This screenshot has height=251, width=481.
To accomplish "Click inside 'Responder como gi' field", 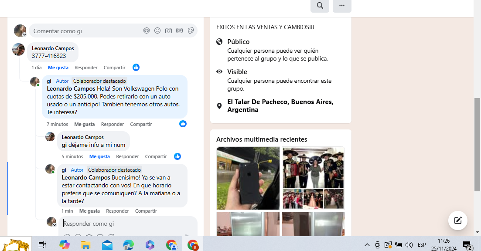I will point(128,224).
